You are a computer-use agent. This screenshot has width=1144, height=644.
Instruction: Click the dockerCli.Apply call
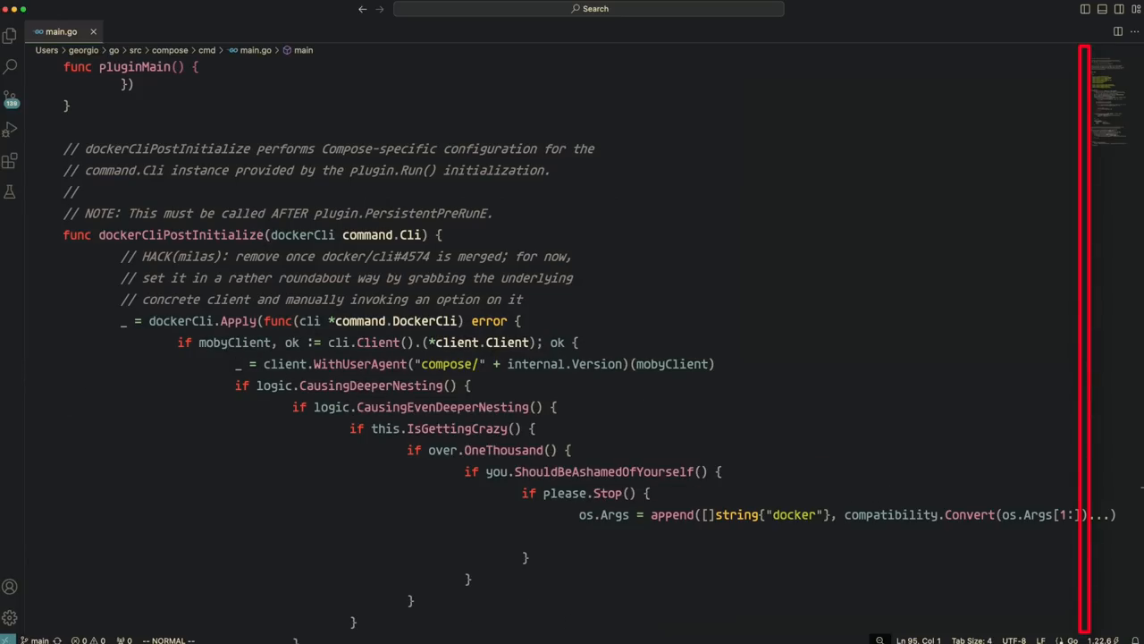[x=202, y=321]
